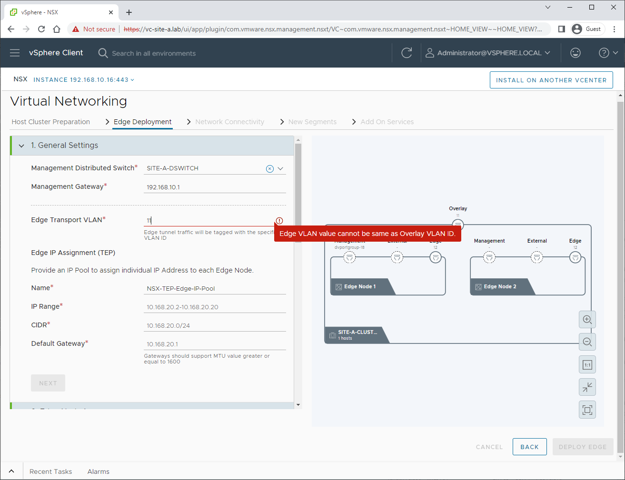Click Edge Node 1 External port icon

397,257
